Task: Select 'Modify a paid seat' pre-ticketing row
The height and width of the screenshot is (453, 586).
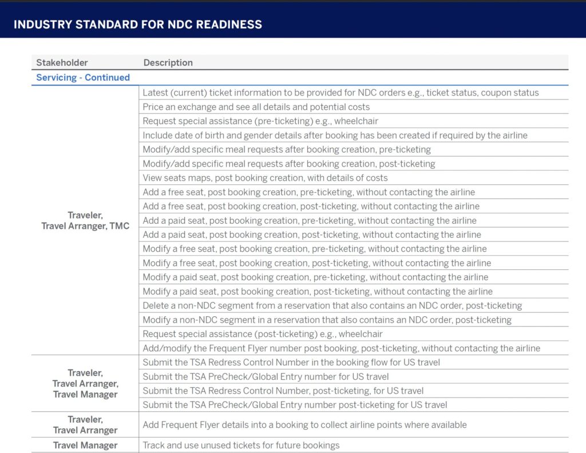Action: click(354, 277)
